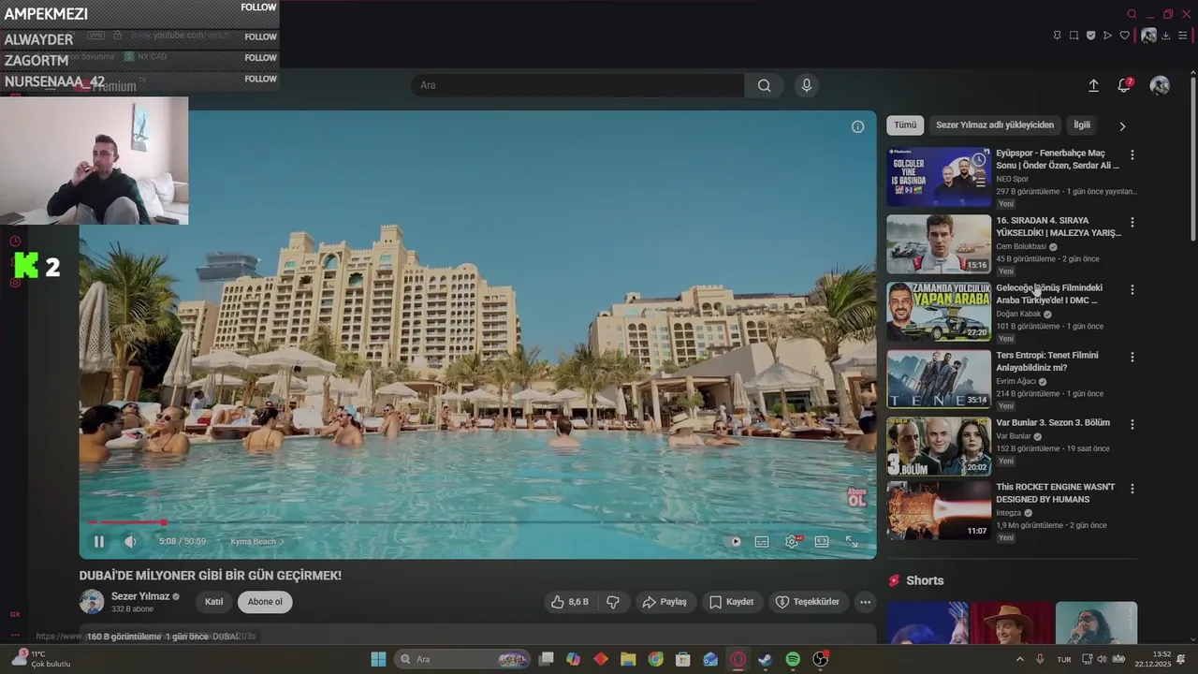Open options for Var Bunlar video
This screenshot has width=1198, height=674.
pos(1132,424)
